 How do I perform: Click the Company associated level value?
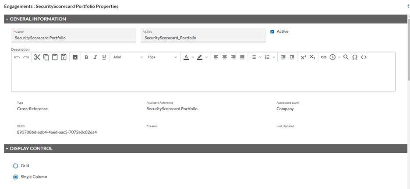285,109
